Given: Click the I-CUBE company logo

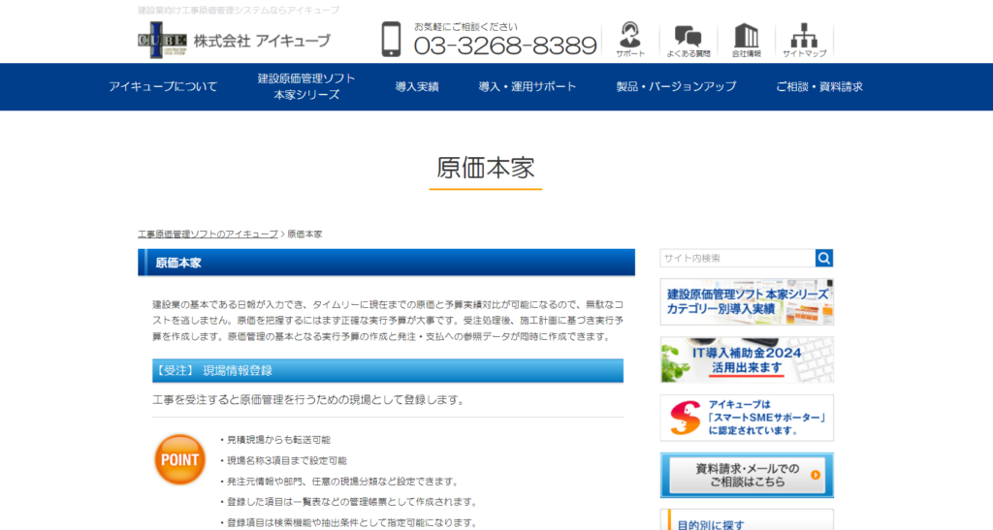Looking at the screenshot, I should tap(162, 40).
